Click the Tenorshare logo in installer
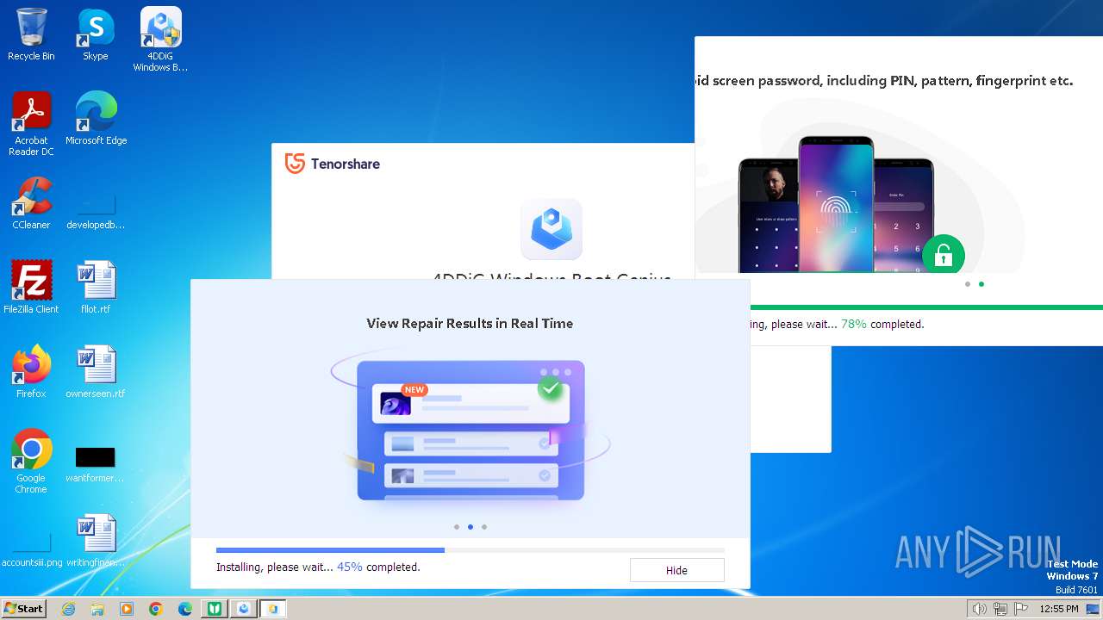This screenshot has width=1103, height=620. point(333,164)
